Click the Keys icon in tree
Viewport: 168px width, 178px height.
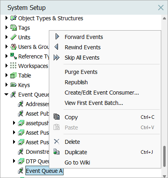(14, 85)
